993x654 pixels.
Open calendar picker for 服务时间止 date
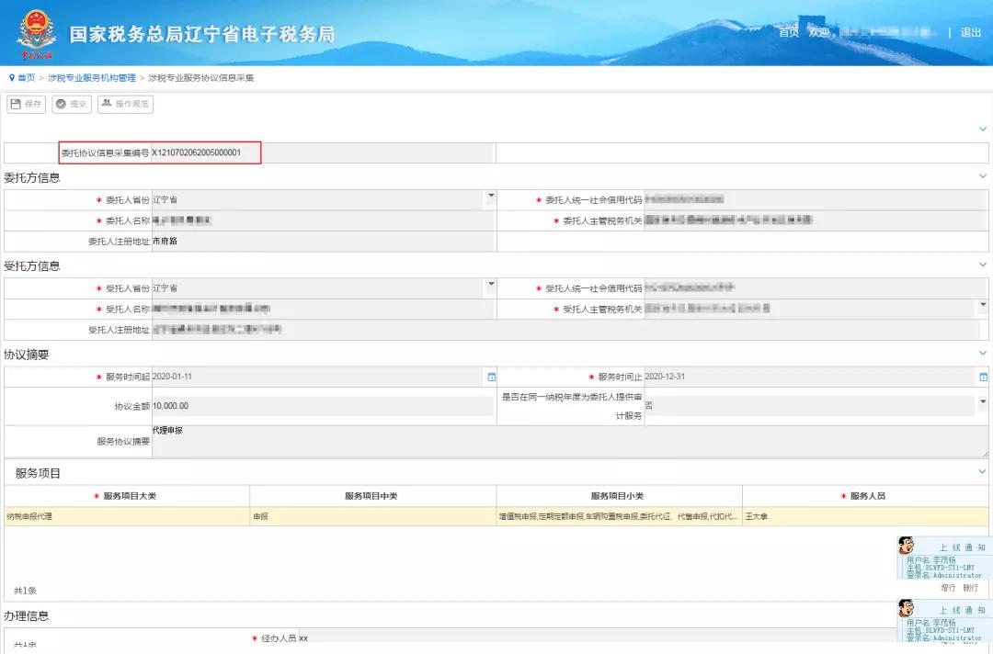983,376
